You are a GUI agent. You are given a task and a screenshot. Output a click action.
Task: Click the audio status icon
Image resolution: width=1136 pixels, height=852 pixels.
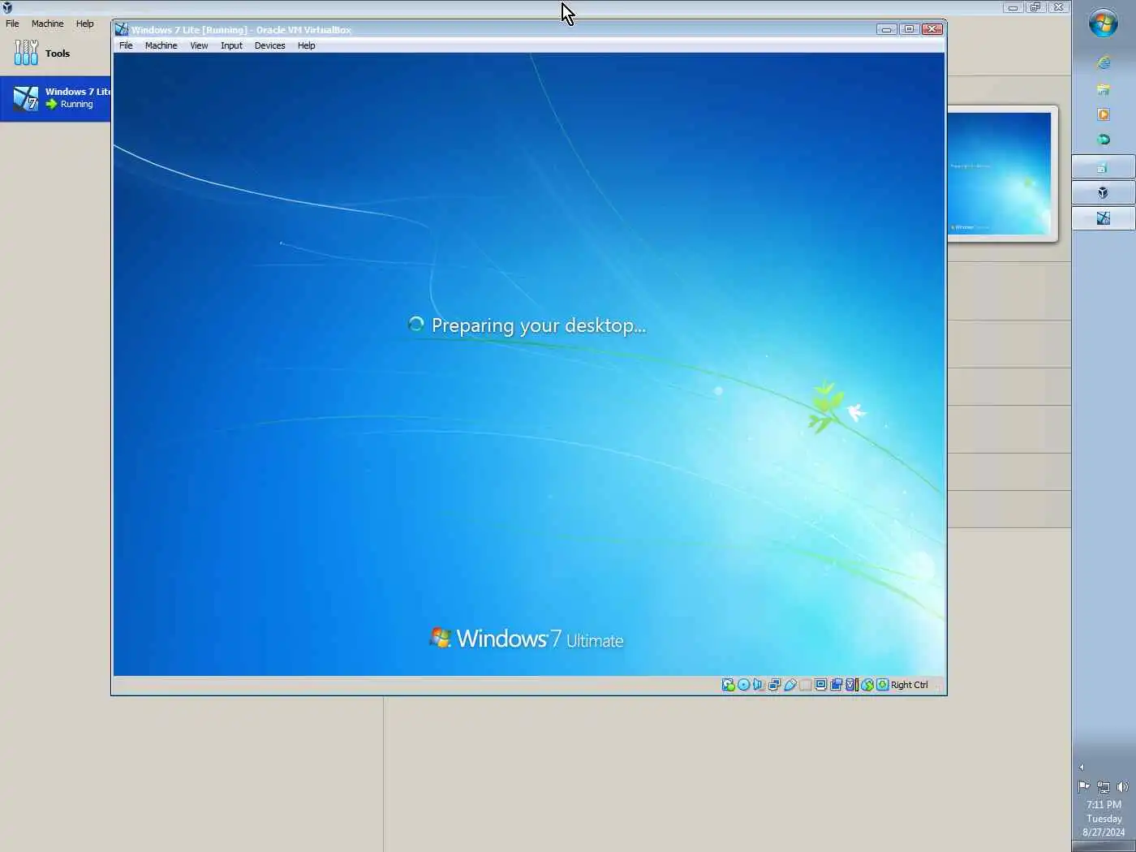coord(759,685)
